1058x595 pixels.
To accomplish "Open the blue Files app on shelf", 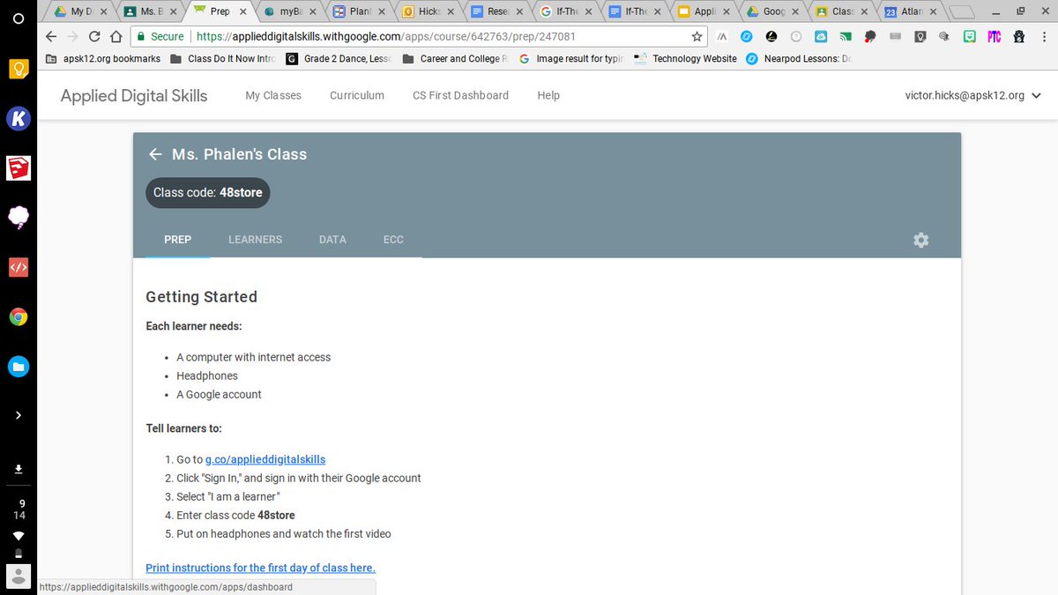I will pos(19,367).
